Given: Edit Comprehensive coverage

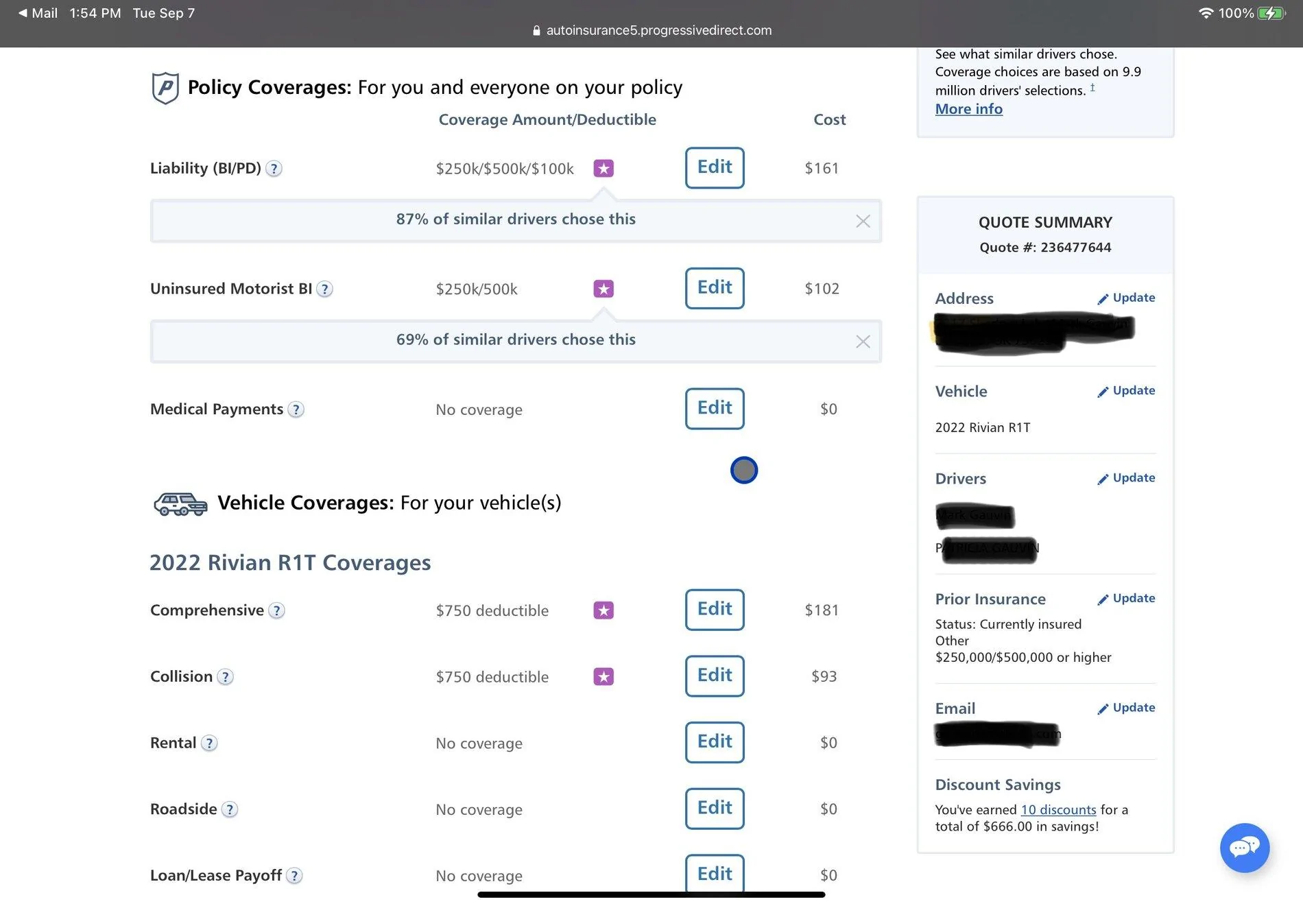Looking at the screenshot, I should [715, 610].
